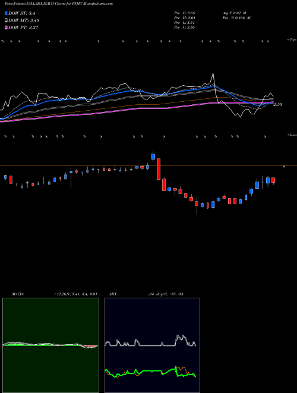Image resolution: width=297 pixels, height=393 pixels.
Task: Click the 'Pre H: 3.68' value
Action: [185, 18]
